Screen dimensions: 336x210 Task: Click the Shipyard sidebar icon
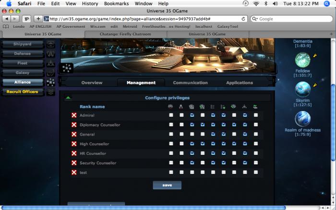(x=51, y=44)
